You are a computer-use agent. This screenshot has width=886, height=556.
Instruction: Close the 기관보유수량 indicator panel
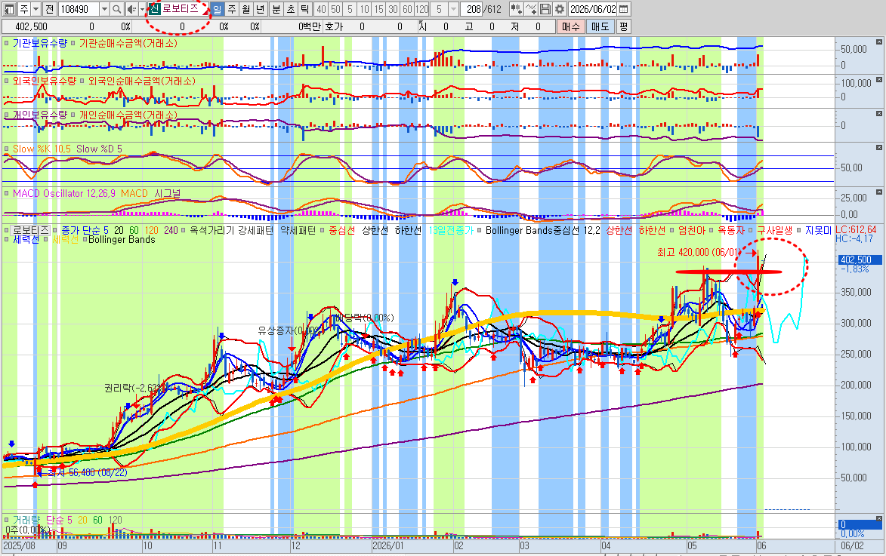point(879,41)
